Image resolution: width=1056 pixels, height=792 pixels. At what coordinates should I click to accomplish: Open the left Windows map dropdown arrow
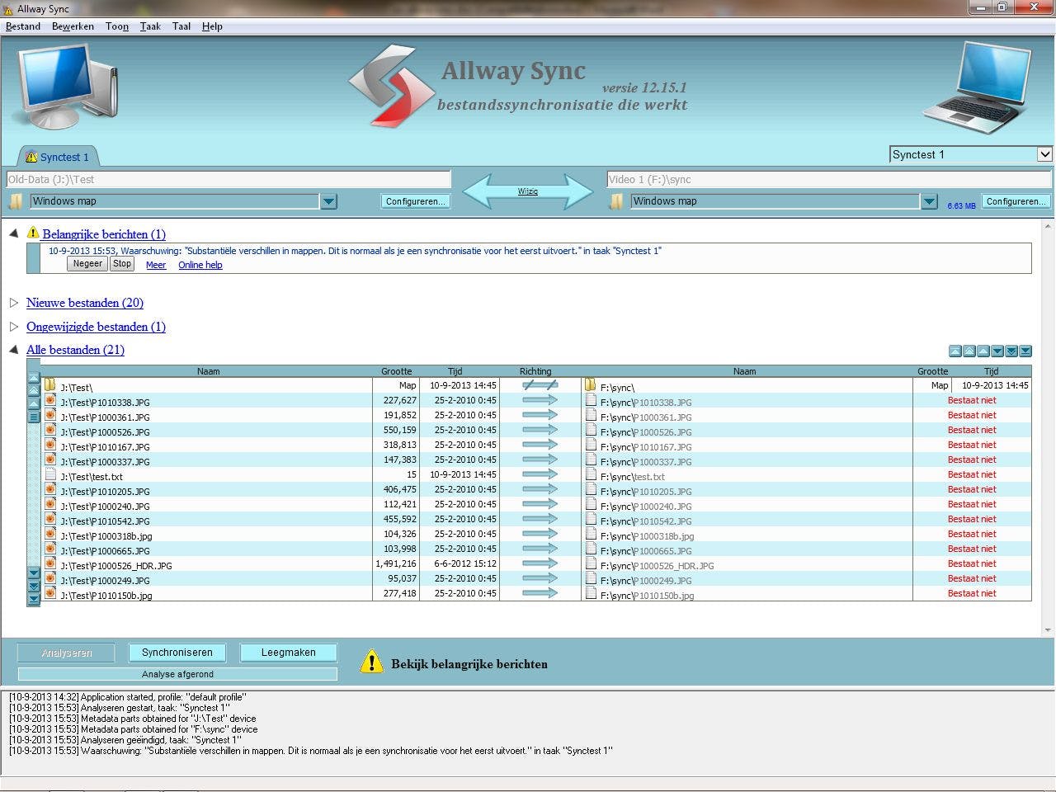(328, 201)
